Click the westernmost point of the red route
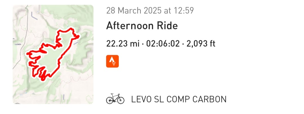This screenshot has height=114, width=304. (x=28, y=53)
